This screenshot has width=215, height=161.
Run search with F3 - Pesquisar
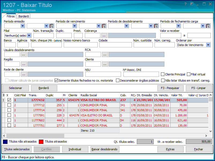170,88
